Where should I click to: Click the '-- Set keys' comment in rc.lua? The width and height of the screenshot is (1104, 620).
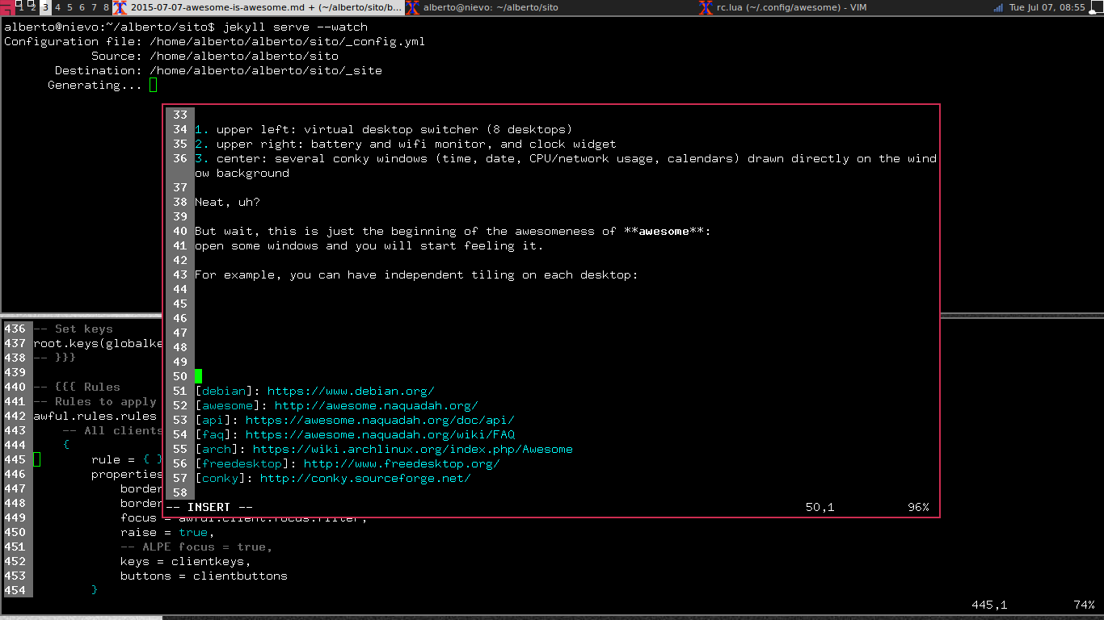click(74, 329)
